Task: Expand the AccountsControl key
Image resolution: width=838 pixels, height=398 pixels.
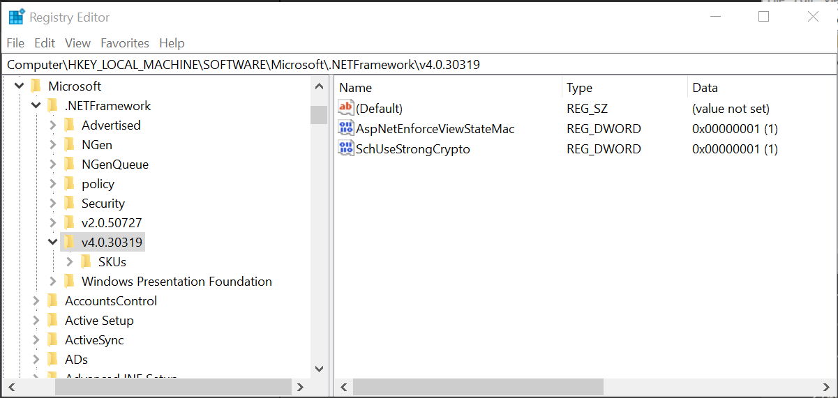Action: tap(36, 301)
